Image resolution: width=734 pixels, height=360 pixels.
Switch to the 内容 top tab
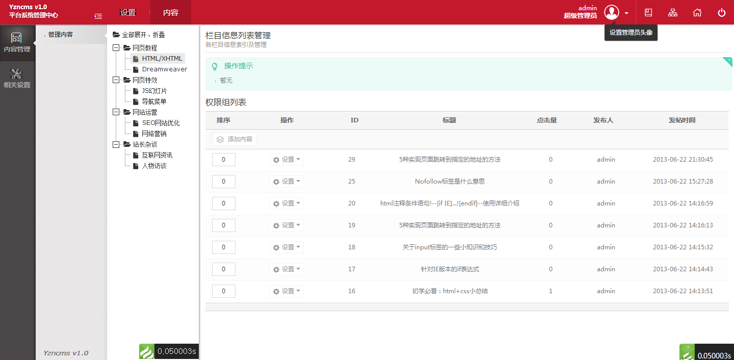pyautogui.click(x=171, y=12)
